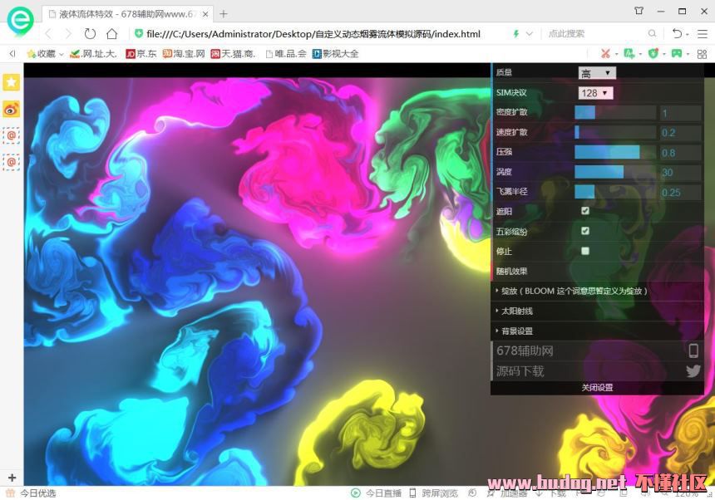
Task: Click 今日直播 in the status bar
Action: (x=376, y=493)
